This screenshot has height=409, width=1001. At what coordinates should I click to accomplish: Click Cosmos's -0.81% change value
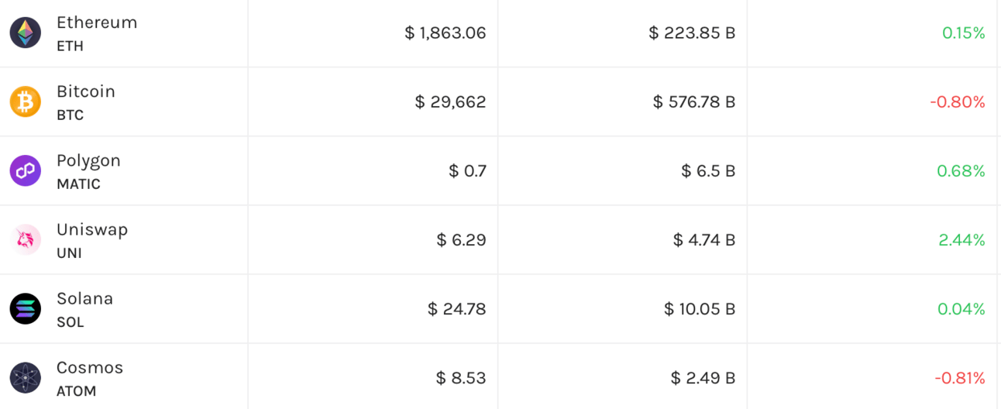[x=959, y=377]
